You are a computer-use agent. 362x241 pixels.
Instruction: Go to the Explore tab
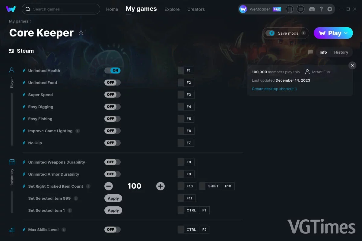(x=172, y=9)
